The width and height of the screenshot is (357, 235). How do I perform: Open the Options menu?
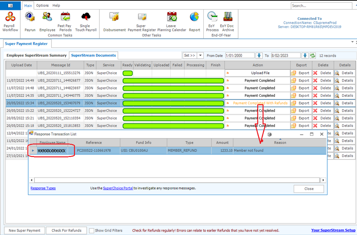(42, 6)
